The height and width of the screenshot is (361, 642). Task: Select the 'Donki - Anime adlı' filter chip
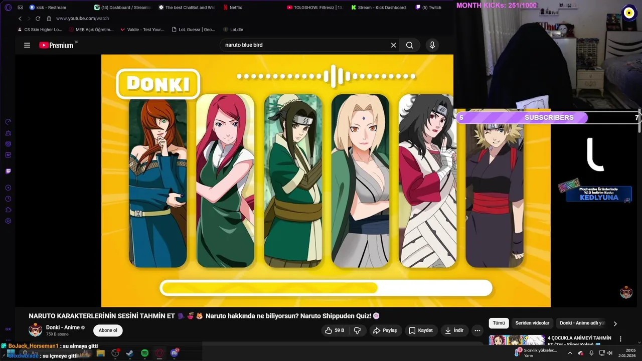[582, 323]
